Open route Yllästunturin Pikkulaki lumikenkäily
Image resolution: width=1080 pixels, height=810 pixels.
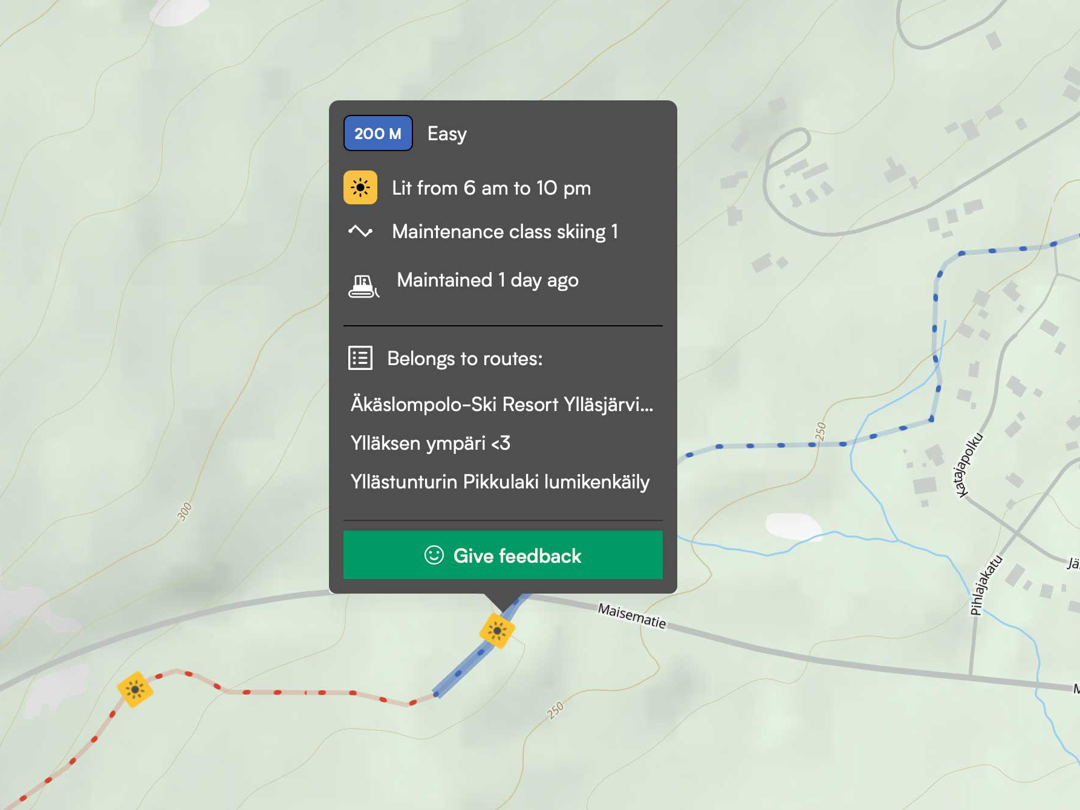point(500,482)
